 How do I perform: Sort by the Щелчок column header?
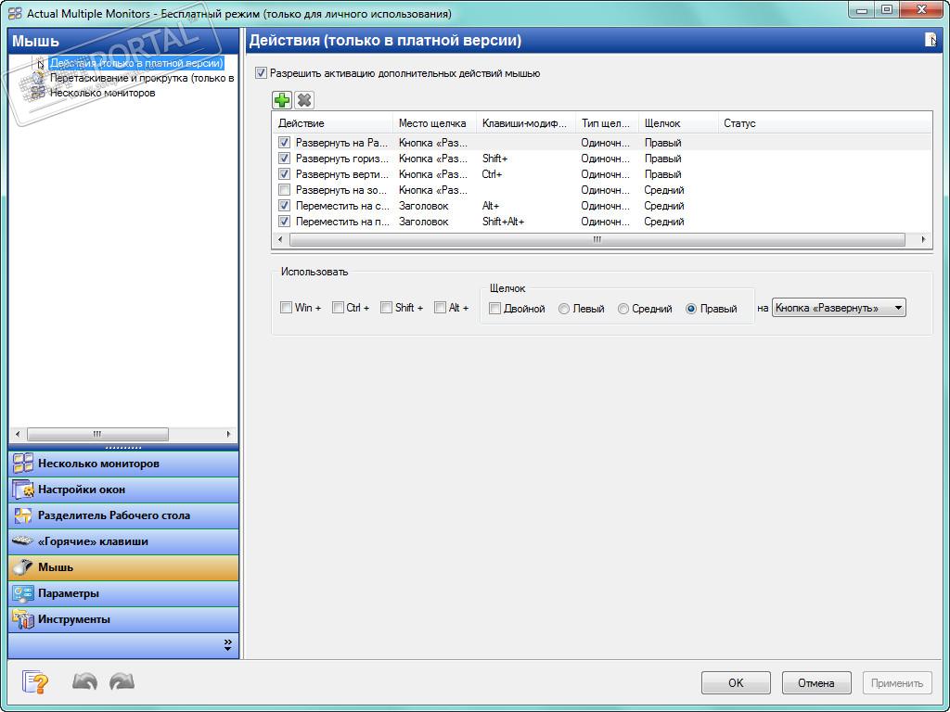pos(678,123)
